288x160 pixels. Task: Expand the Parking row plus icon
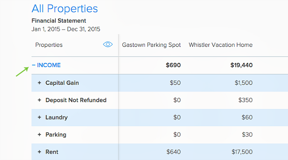pos(39,135)
